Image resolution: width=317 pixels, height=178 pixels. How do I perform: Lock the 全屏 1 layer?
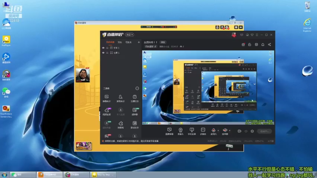tap(107, 53)
